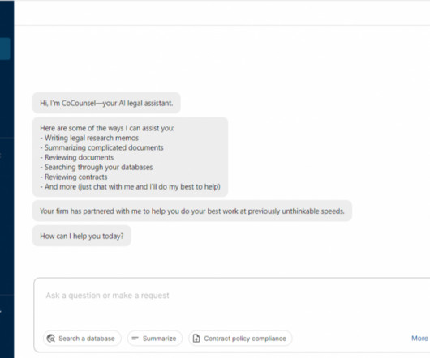Click the Writing legal research memos line
The height and width of the screenshot is (358, 430).
(x=89, y=138)
